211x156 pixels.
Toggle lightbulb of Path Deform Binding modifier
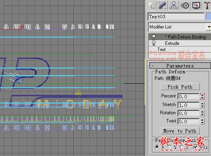click(154, 37)
